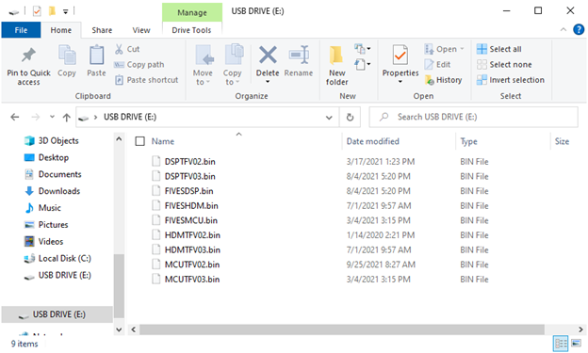
Task: Click Pin to Quick access icon
Action: pyautogui.click(x=28, y=56)
